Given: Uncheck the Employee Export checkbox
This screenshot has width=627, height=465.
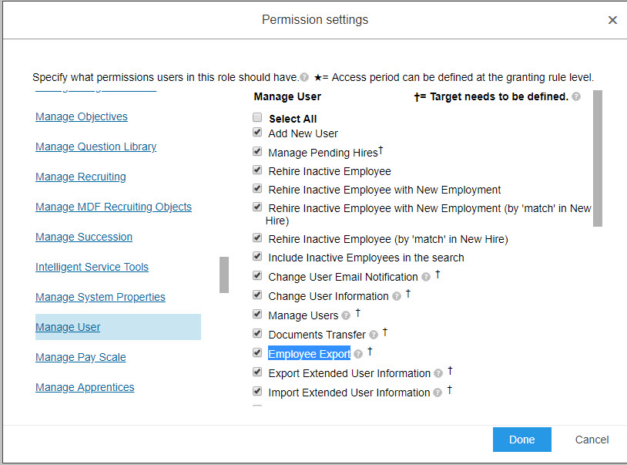Looking at the screenshot, I should click(257, 352).
